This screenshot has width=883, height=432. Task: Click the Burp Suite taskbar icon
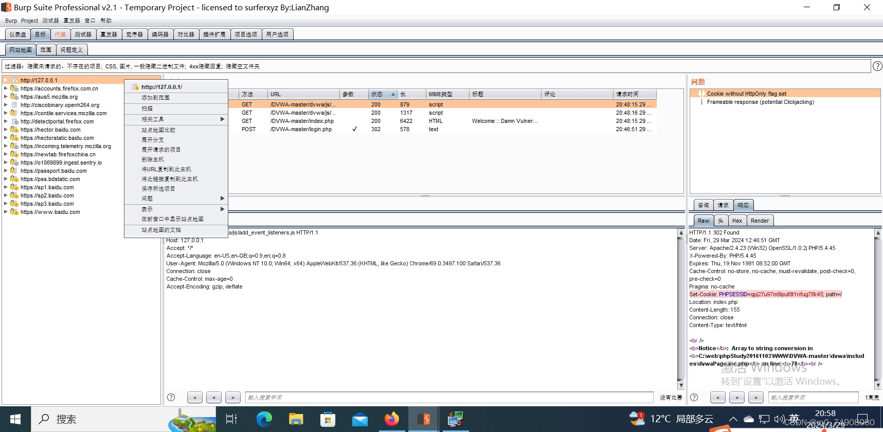tap(424, 419)
